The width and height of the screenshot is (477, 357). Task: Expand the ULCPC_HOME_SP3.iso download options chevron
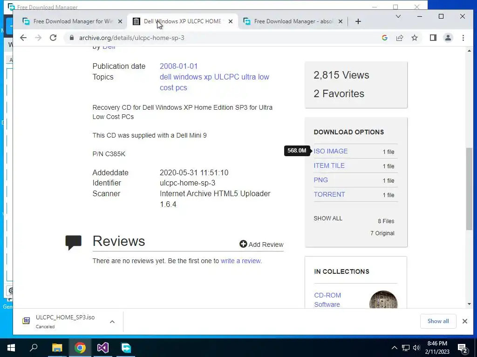tap(112, 322)
